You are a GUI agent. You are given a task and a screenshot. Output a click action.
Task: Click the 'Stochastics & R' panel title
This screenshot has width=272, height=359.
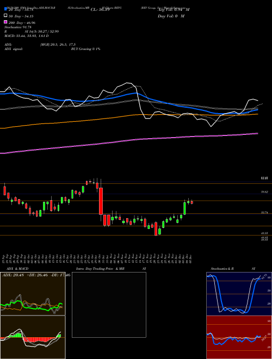[x=222, y=269]
